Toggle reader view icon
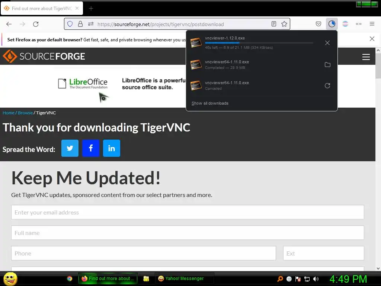 [273, 24]
